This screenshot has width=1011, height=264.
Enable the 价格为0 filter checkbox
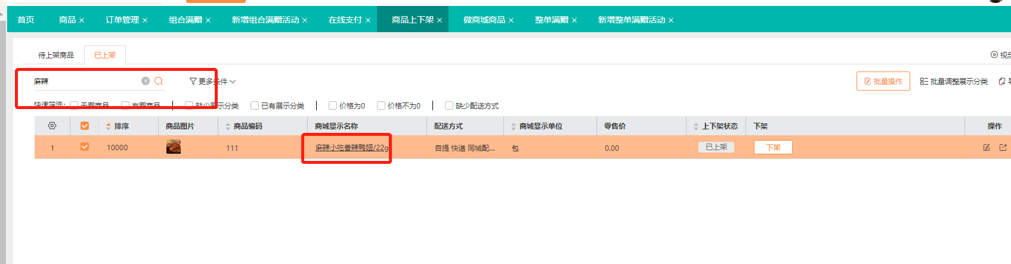333,105
